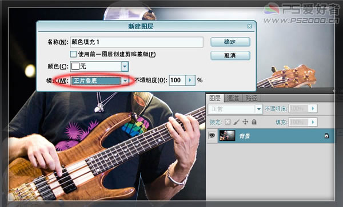Click the 取消 button
Image resolution: width=343 pixels, height=207 pixels.
[x=230, y=55]
